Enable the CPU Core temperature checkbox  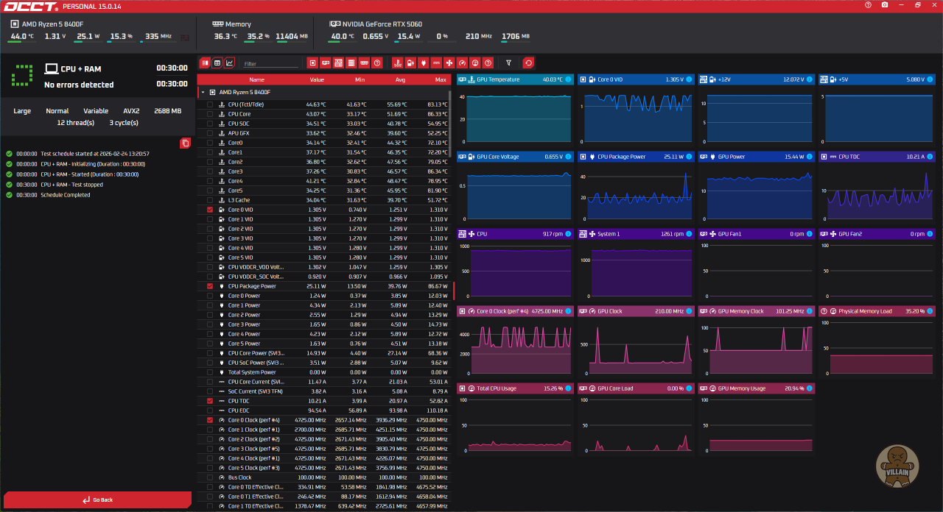pyautogui.click(x=210, y=114)
